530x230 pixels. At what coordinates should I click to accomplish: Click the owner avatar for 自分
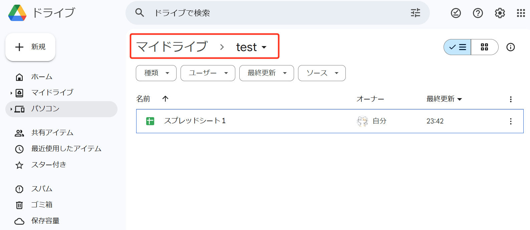[362, 121]
